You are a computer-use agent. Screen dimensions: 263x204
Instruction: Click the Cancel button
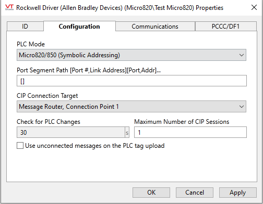[x=195, y=193]
